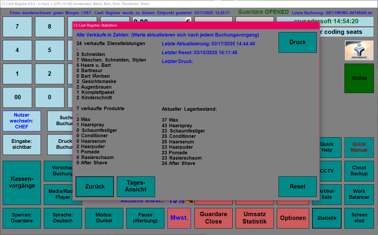The width and height of the screenshot is (378, 235).
Task: Open Cloud Backup
Action: (x=359, y=171)
